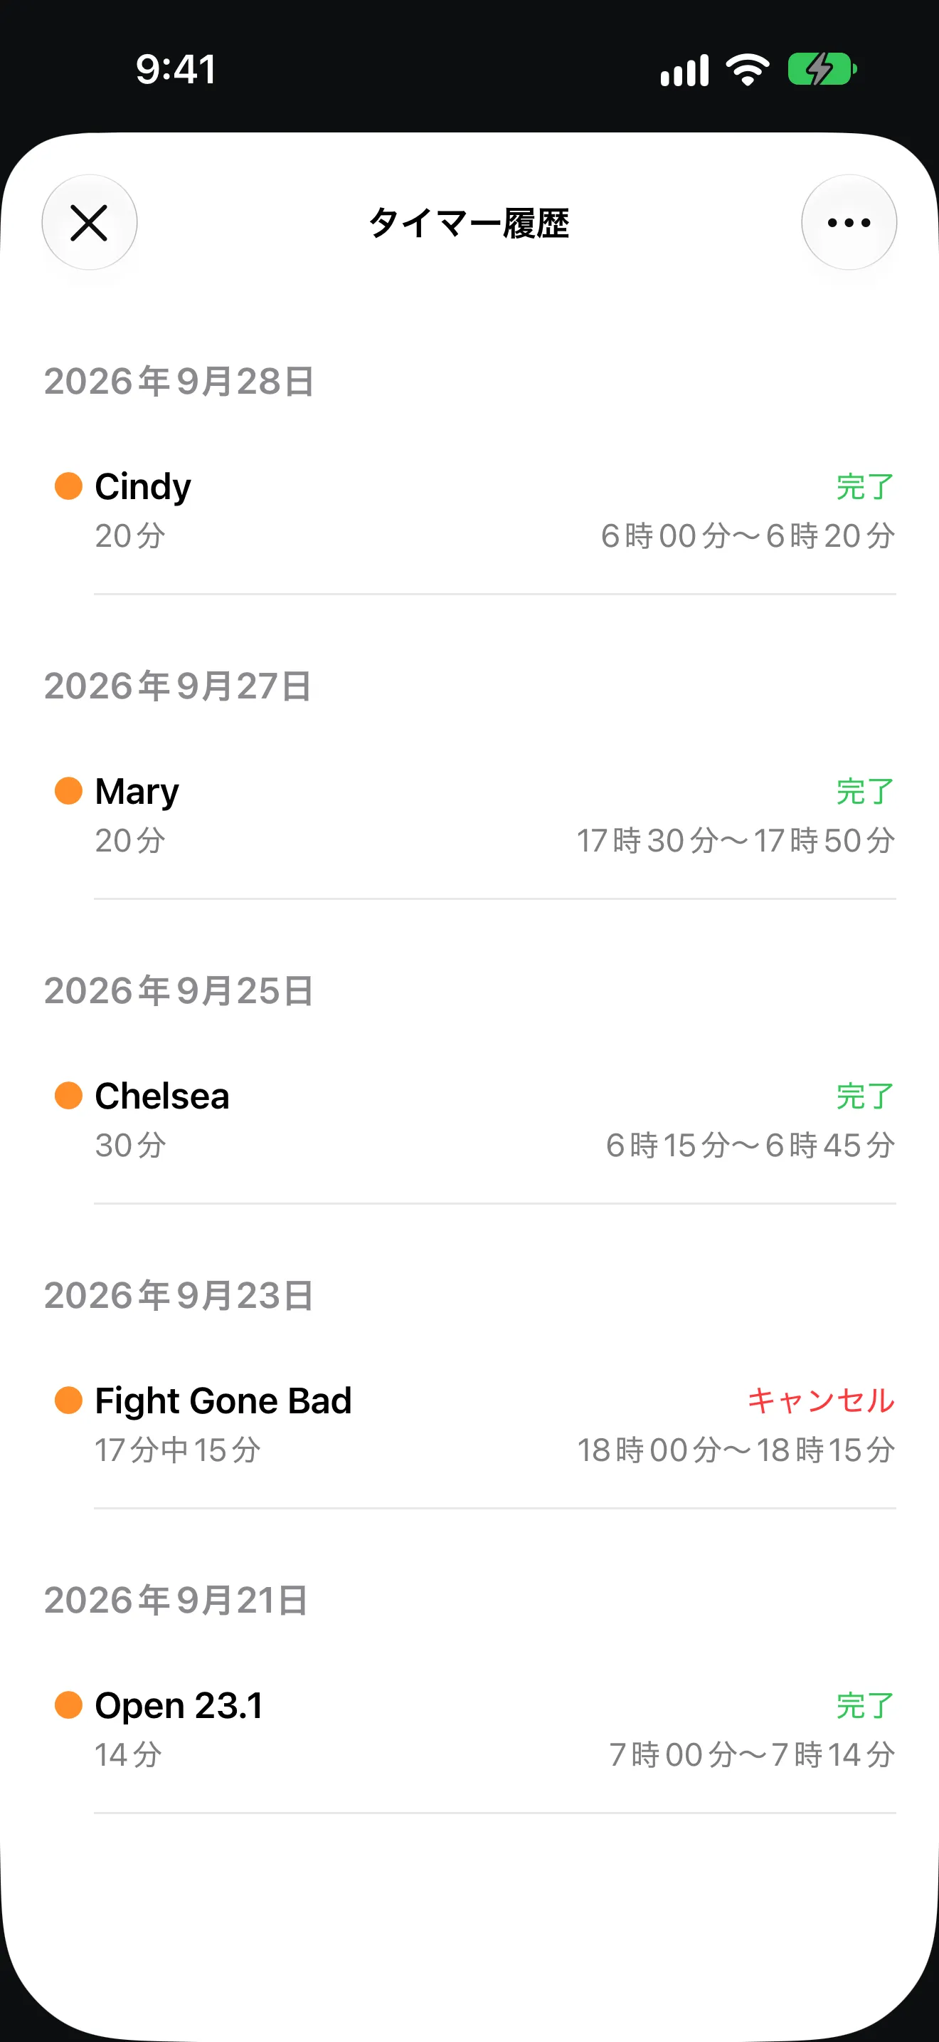Tap the 9:41 clock in status bar

click(x=176, y=69)
